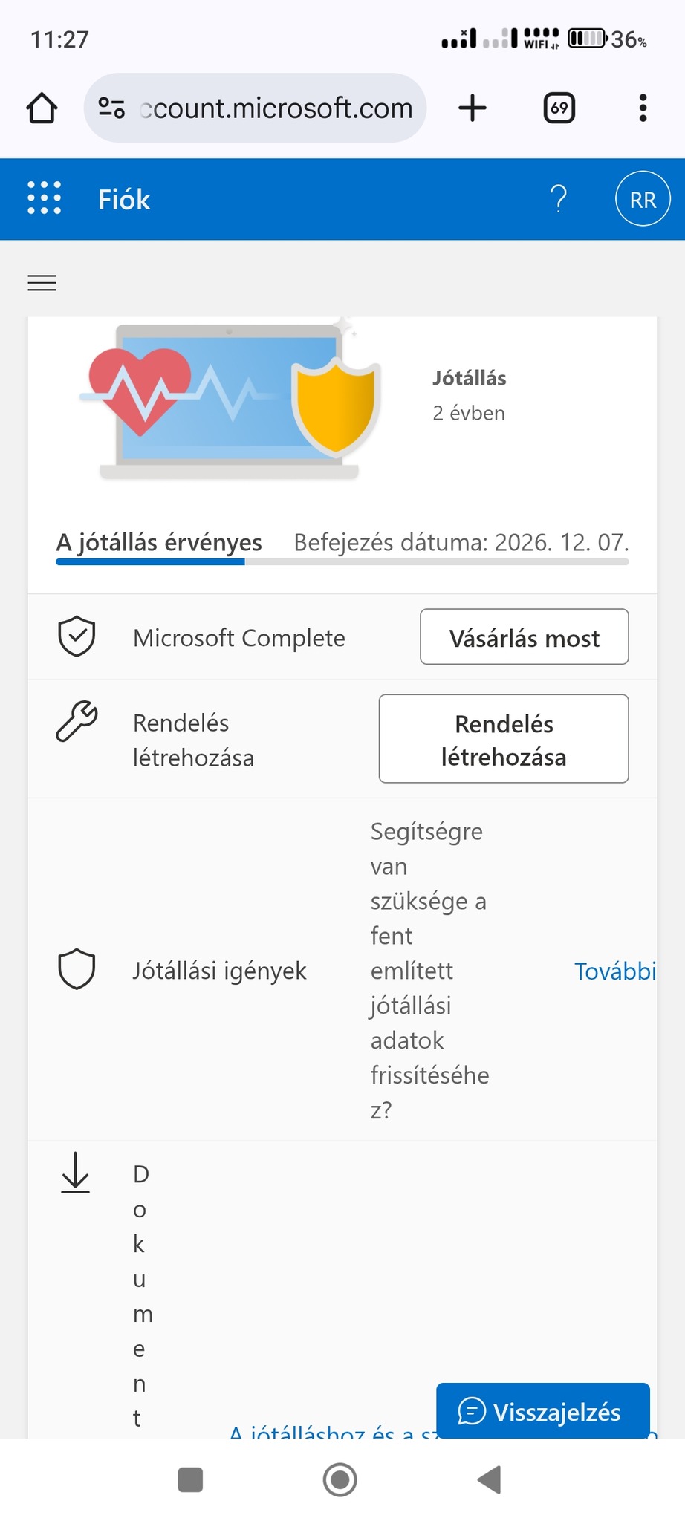The width and height of the screenshot is (685, 1521).
Task: Open the Microsoft app launcher grid
Action: coord(45,199)
